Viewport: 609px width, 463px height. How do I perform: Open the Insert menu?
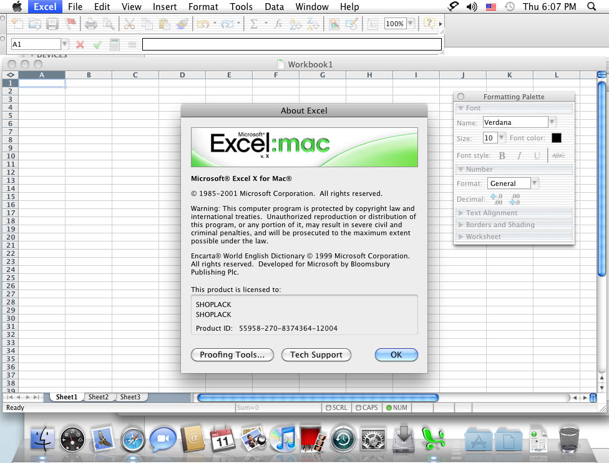(165, 7)
